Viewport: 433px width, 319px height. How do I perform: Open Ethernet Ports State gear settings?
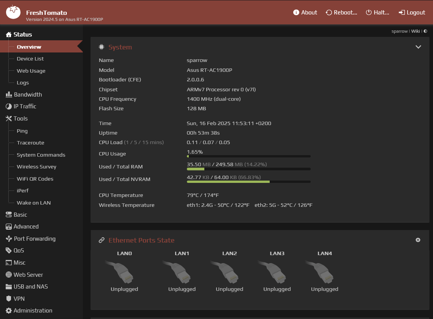coord(418,240)
